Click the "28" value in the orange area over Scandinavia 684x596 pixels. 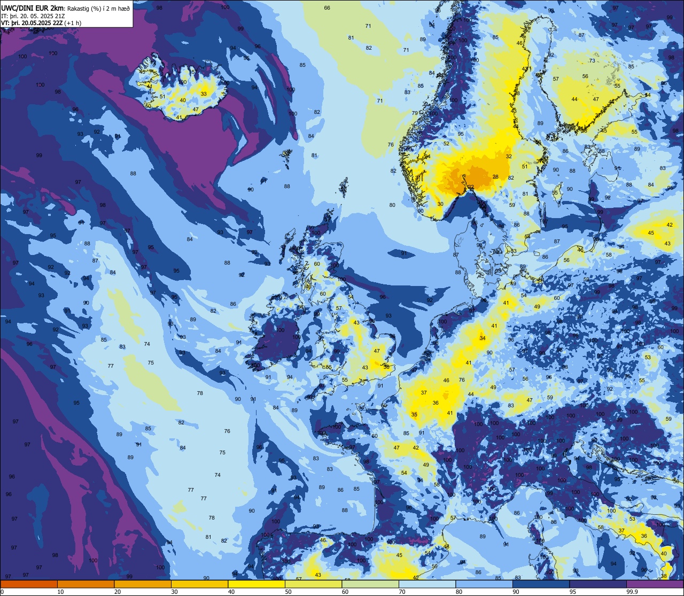pyautogui.click(x=495, y=177)
